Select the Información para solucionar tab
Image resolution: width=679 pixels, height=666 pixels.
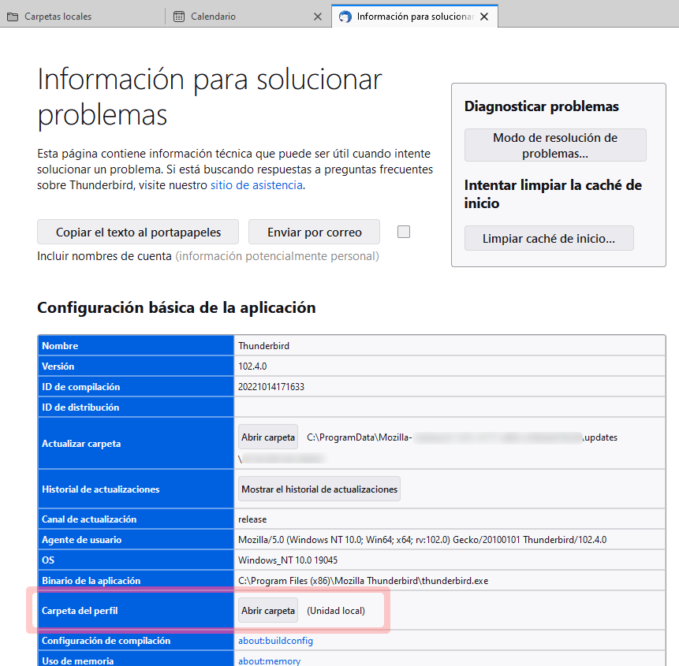(x=415, y=17)
